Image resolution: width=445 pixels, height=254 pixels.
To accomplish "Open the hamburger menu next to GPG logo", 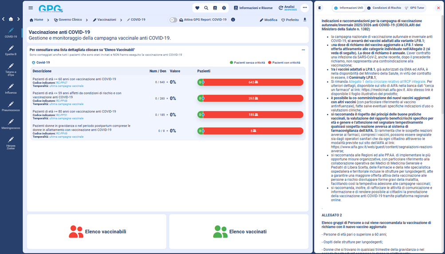I will click(31, 8).
